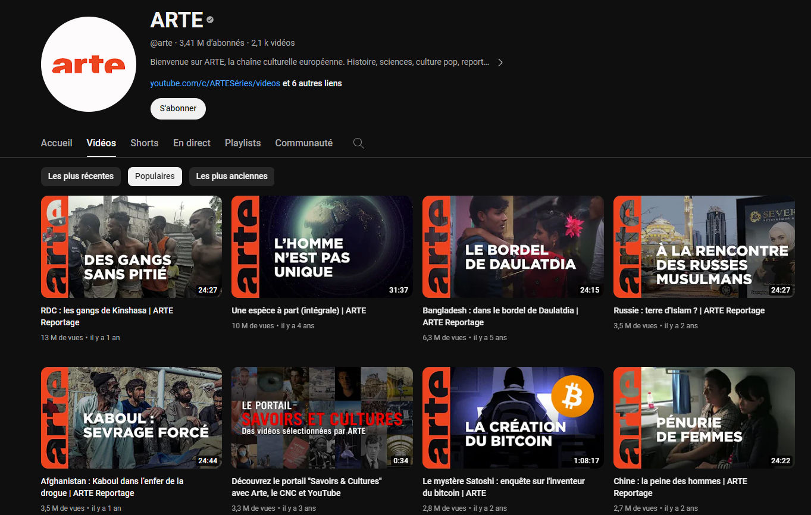Open 'La création du Bitcoin' thumbnail
811x515 pixels.
[513, 417]
